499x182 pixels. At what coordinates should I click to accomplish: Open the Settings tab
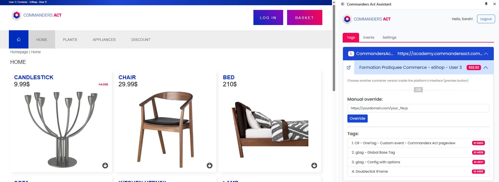389,38
